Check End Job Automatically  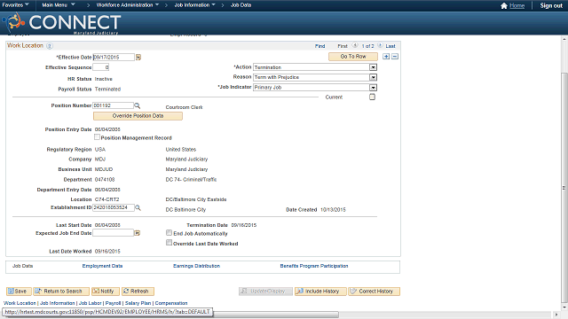point(169,232)
